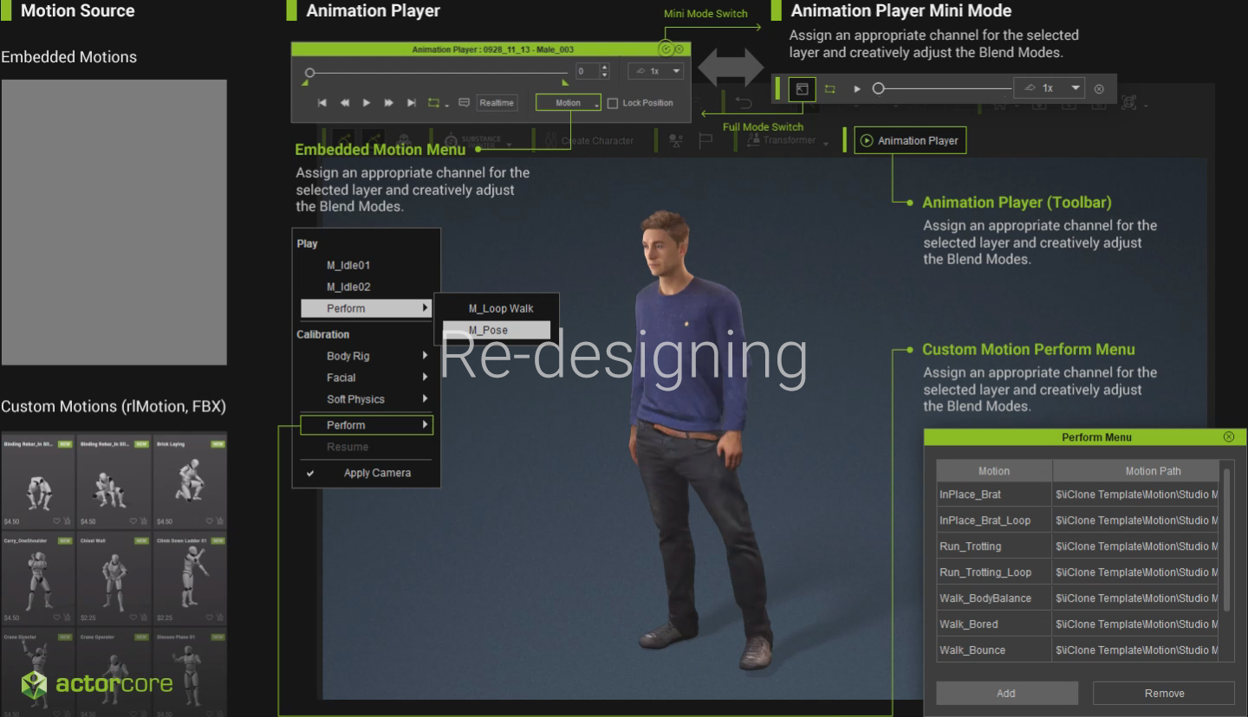The width and height of the screenshot is (1248, 717).
Task: Open the 1x speed dropdown in full player
Action: tap(656, 71)
